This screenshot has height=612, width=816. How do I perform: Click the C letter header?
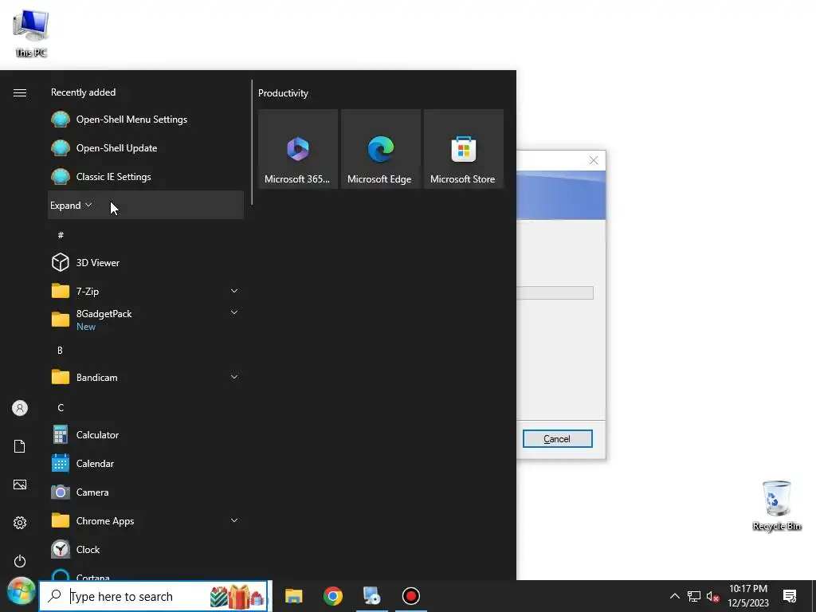coord(61,407)
